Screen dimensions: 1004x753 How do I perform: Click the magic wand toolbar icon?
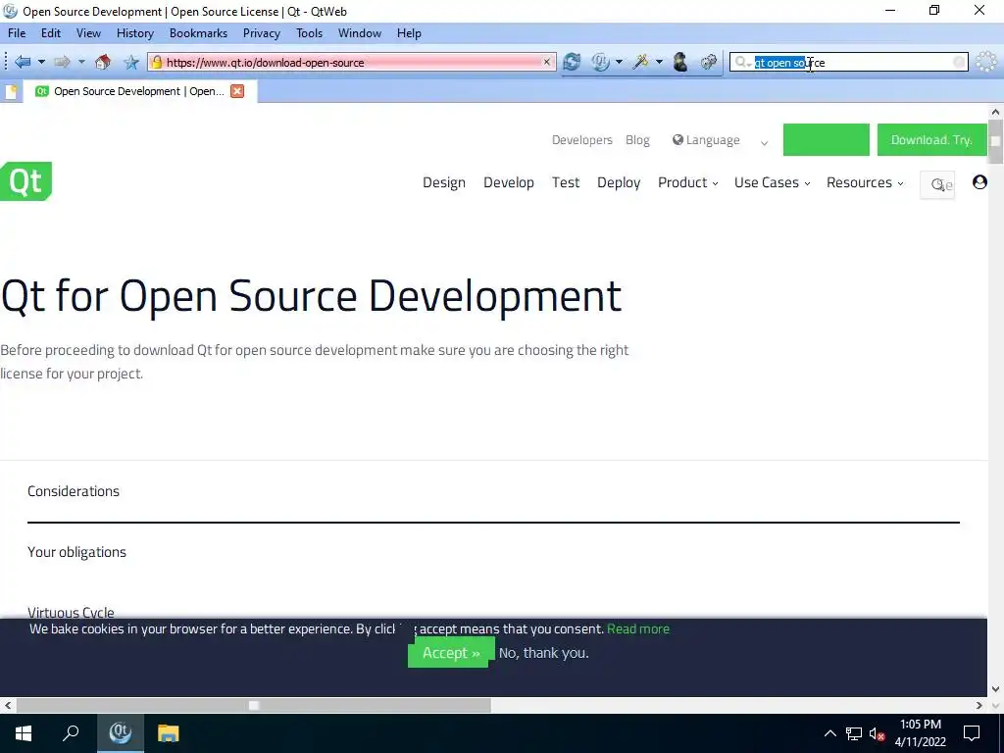coord(641,62)
